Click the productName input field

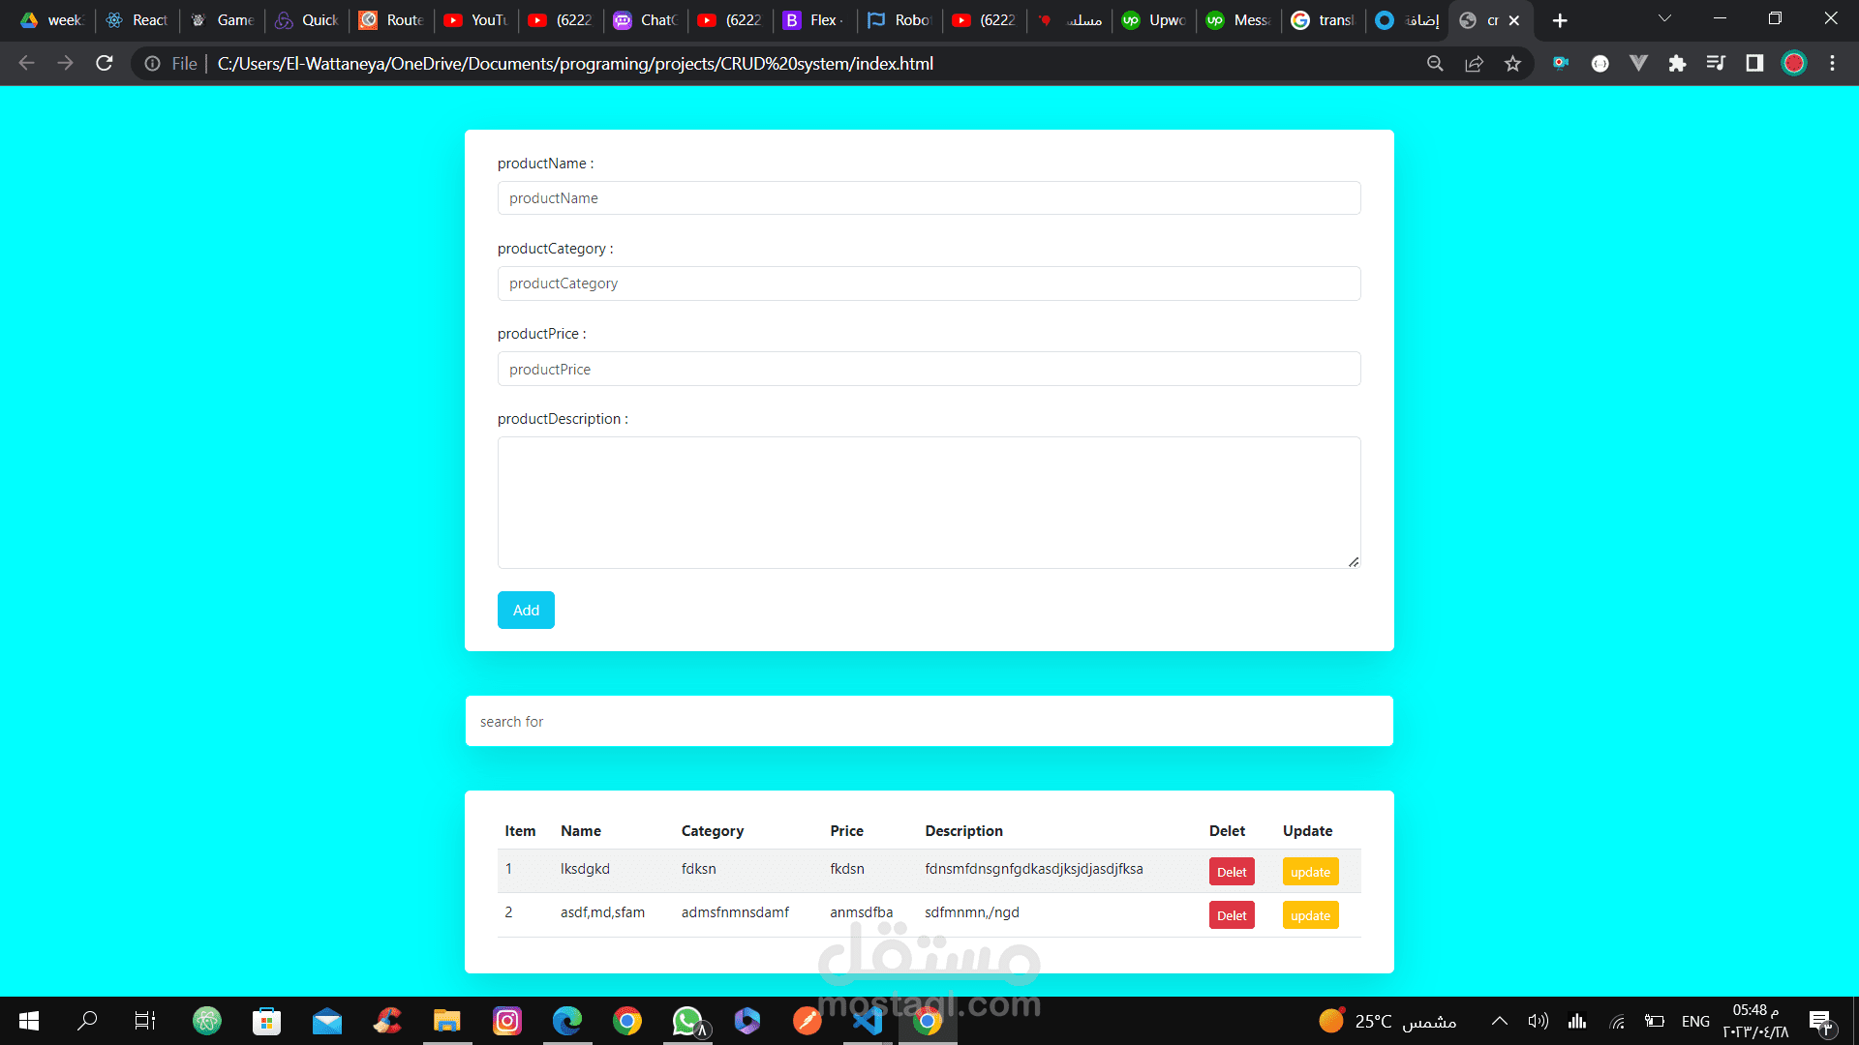929,198
